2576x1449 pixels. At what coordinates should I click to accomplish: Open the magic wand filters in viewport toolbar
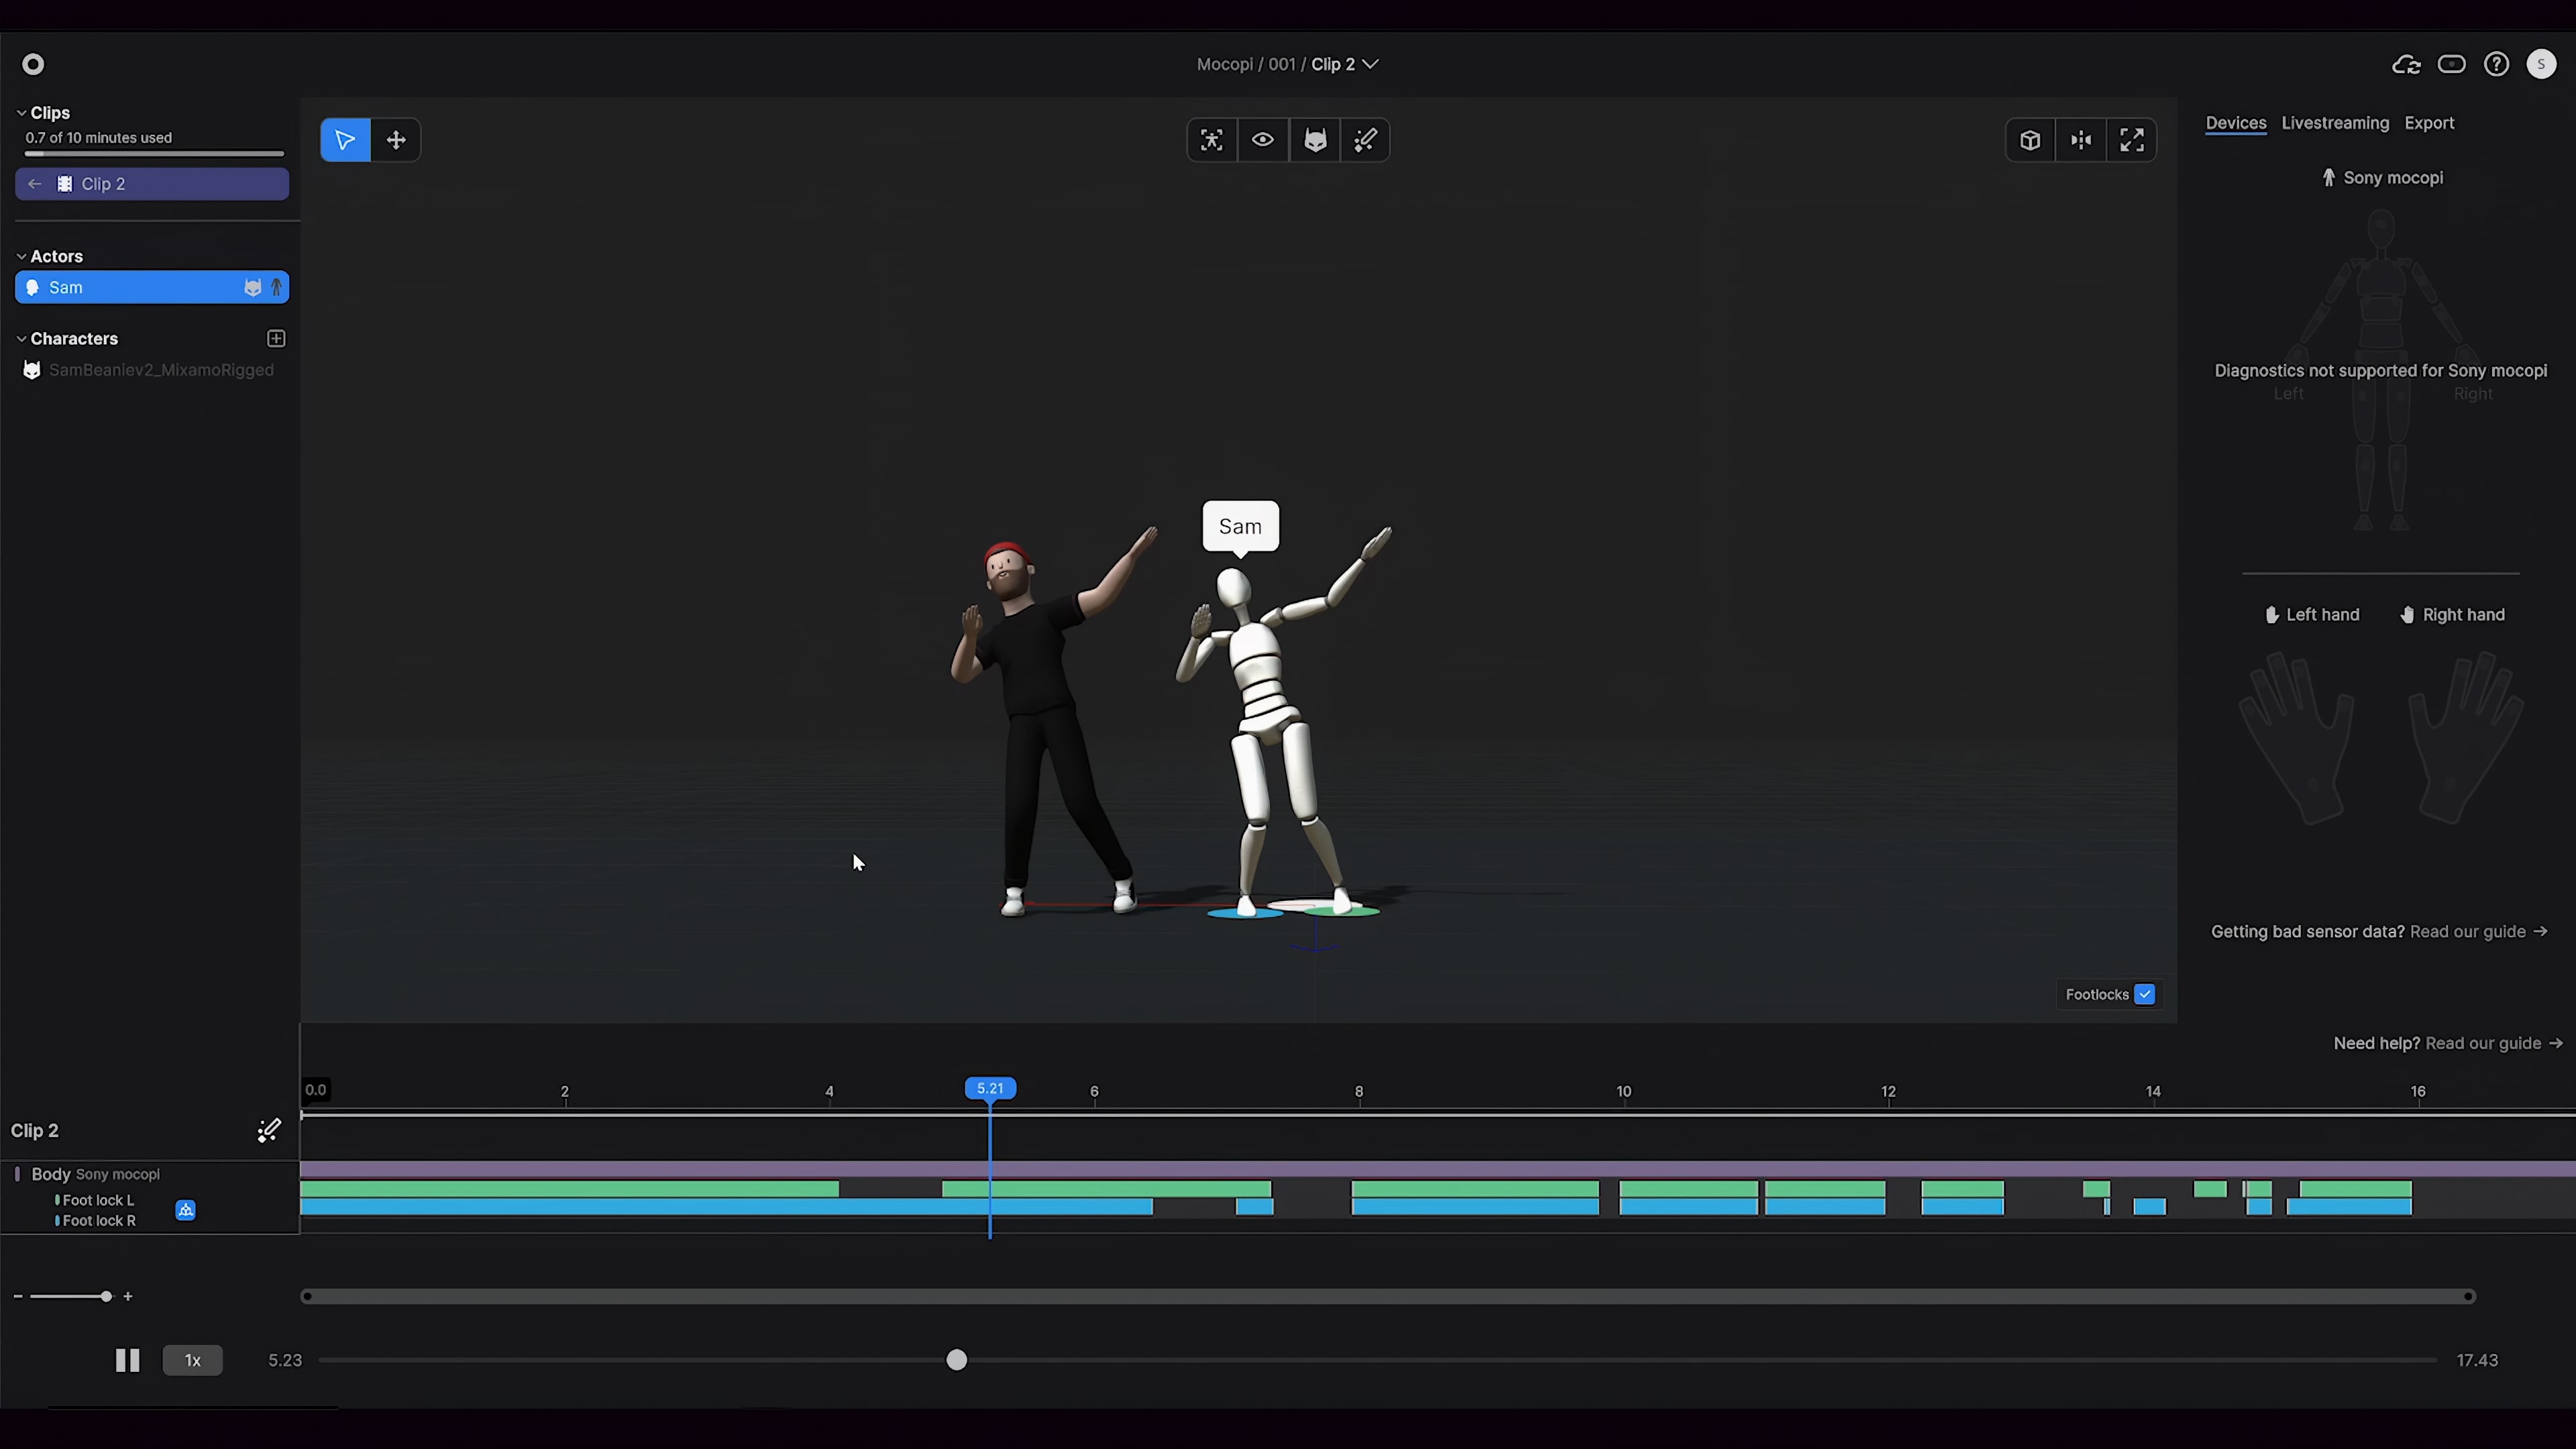click(1366, 140)
